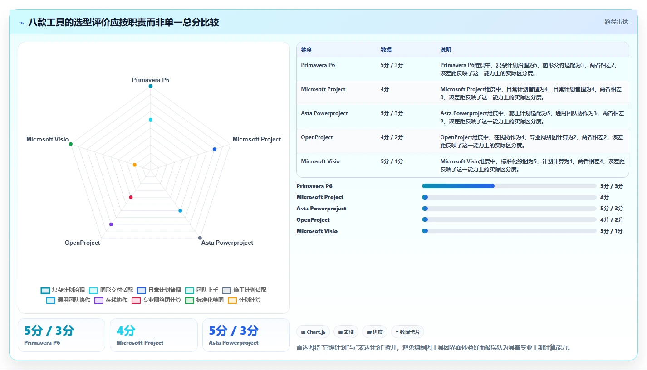Toggle the 日常计划管理 legend swatch
This screenshot has height=370, width=647.
click(142, 290)
